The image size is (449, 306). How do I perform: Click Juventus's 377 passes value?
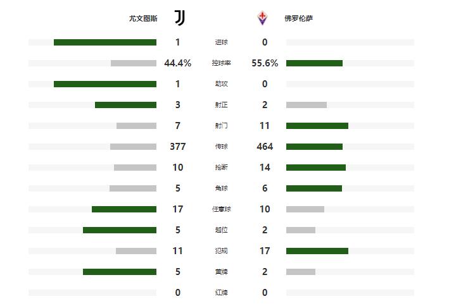(178, 147)
